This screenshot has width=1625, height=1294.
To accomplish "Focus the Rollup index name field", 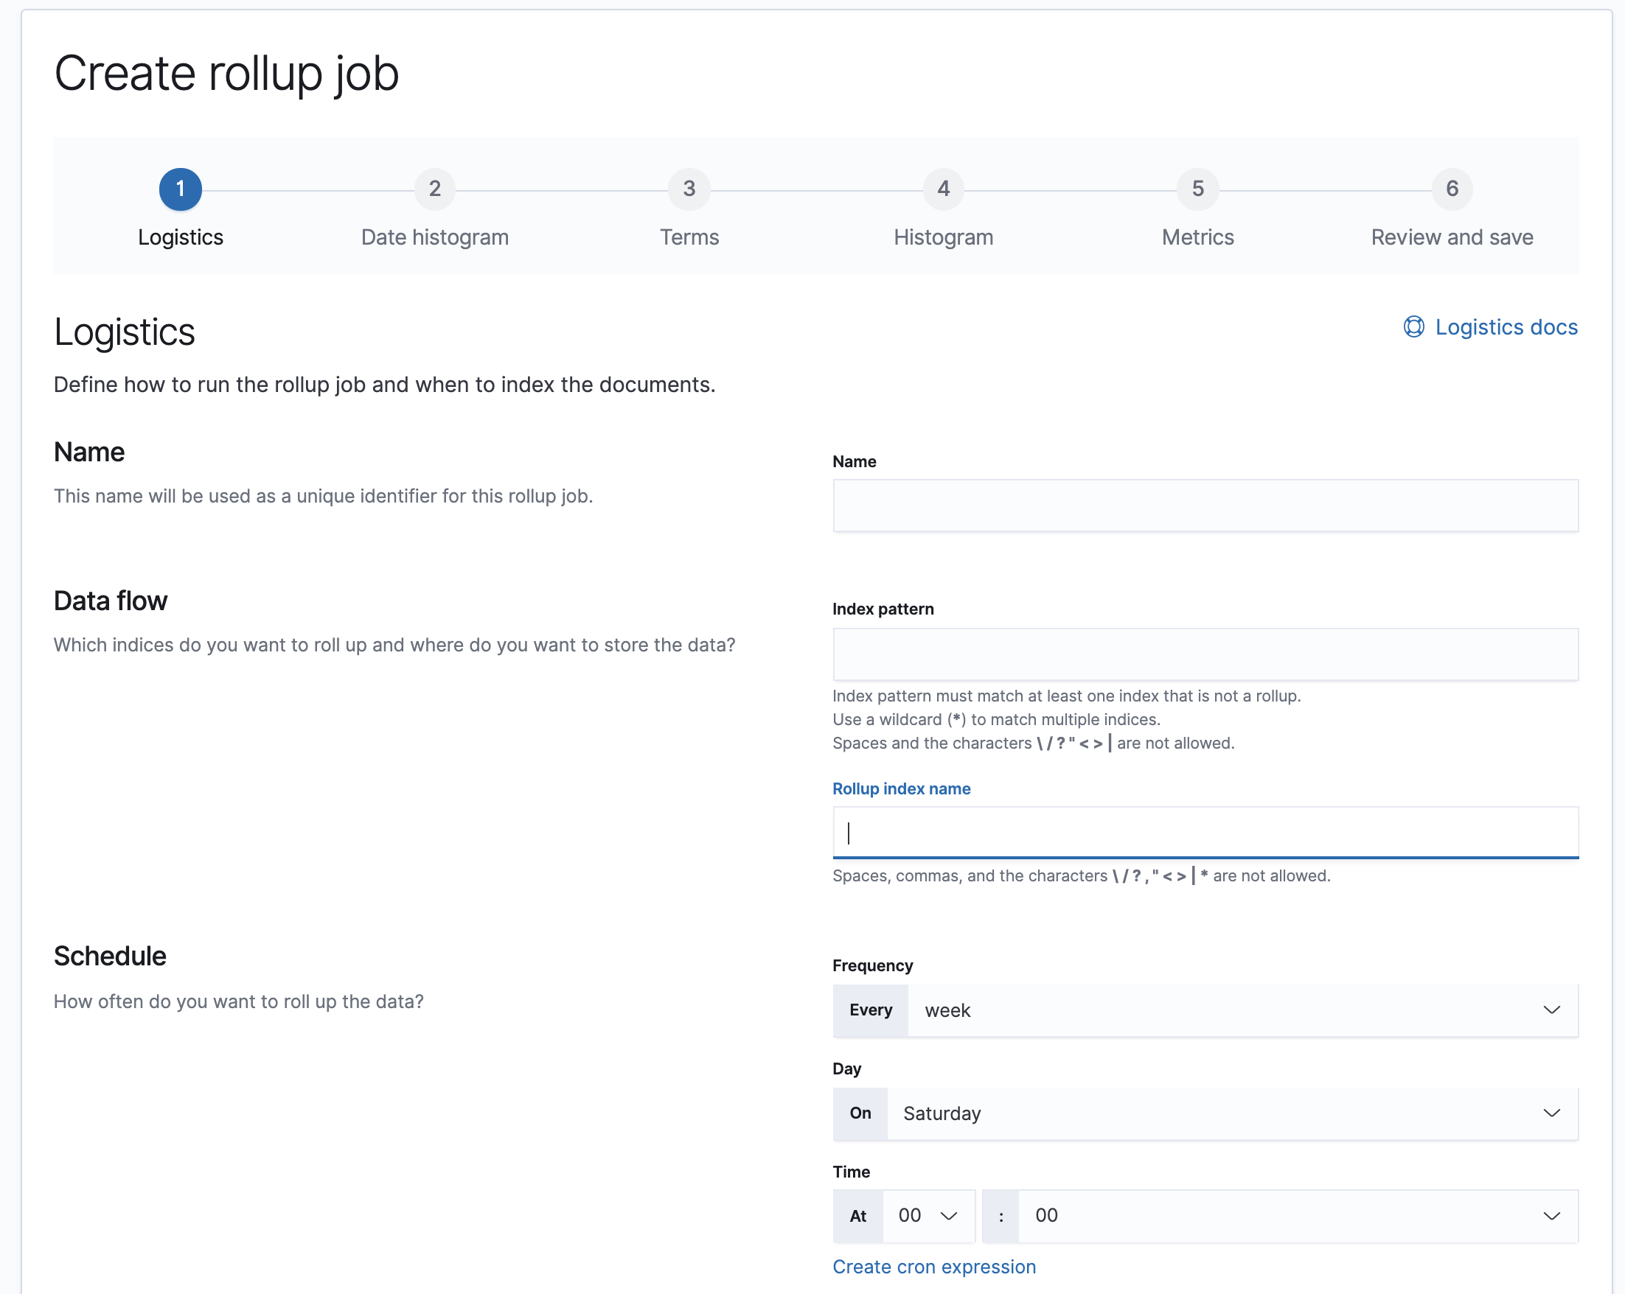I will [x=1205, y=832].
